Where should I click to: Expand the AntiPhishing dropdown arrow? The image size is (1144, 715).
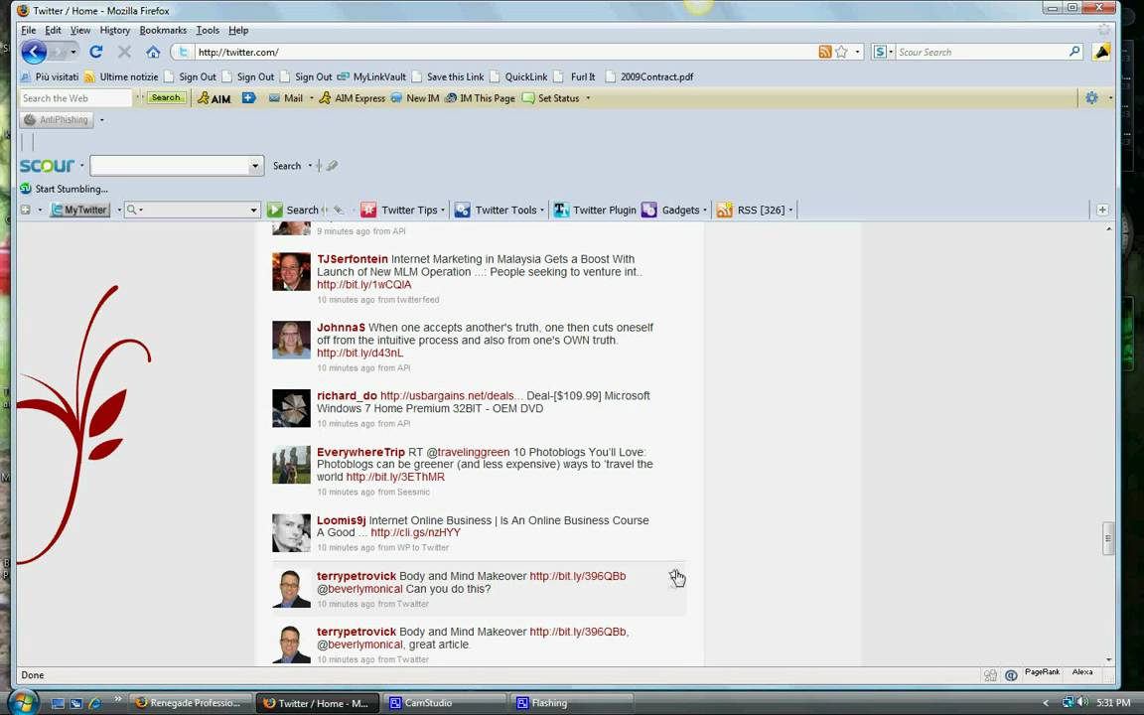click(x=101, y=119)
